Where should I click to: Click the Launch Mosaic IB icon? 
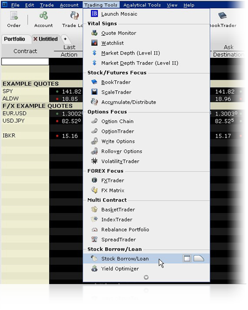pos(94,14)
